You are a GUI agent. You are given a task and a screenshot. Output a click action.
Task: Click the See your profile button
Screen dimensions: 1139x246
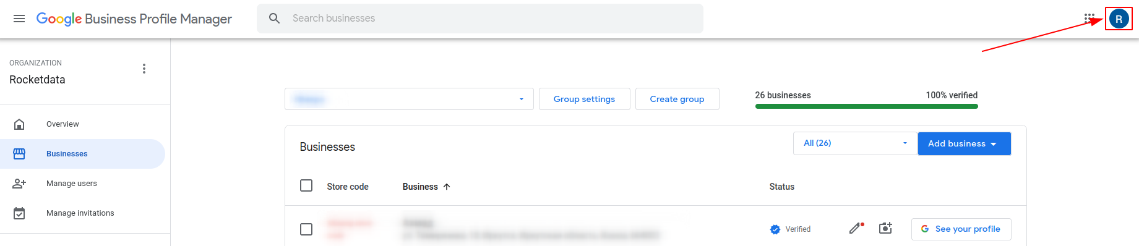(x=961, y=229)
